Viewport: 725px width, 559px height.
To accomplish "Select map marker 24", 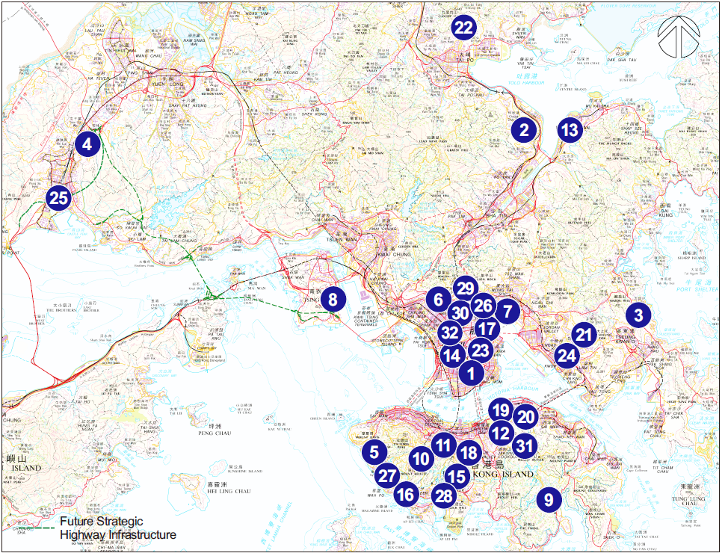I will pos(567,356).
